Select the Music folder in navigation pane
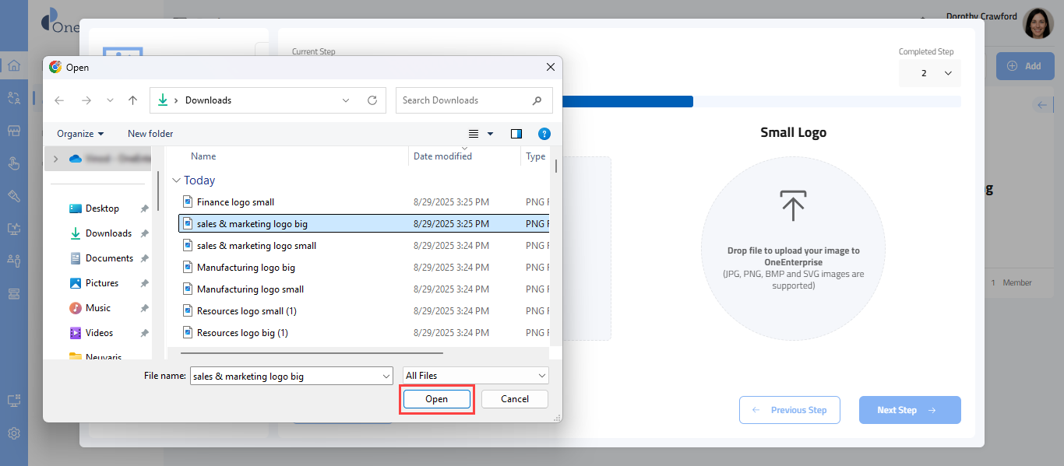The width and height of the screenshot is (1064, 466). 98,308
